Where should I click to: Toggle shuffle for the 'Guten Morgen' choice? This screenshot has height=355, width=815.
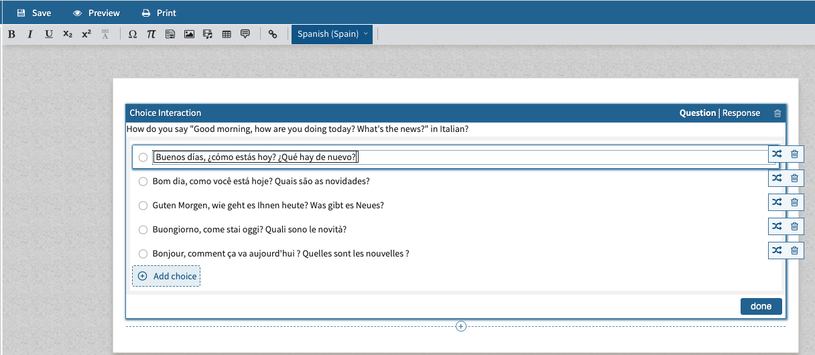pos(776,202)
